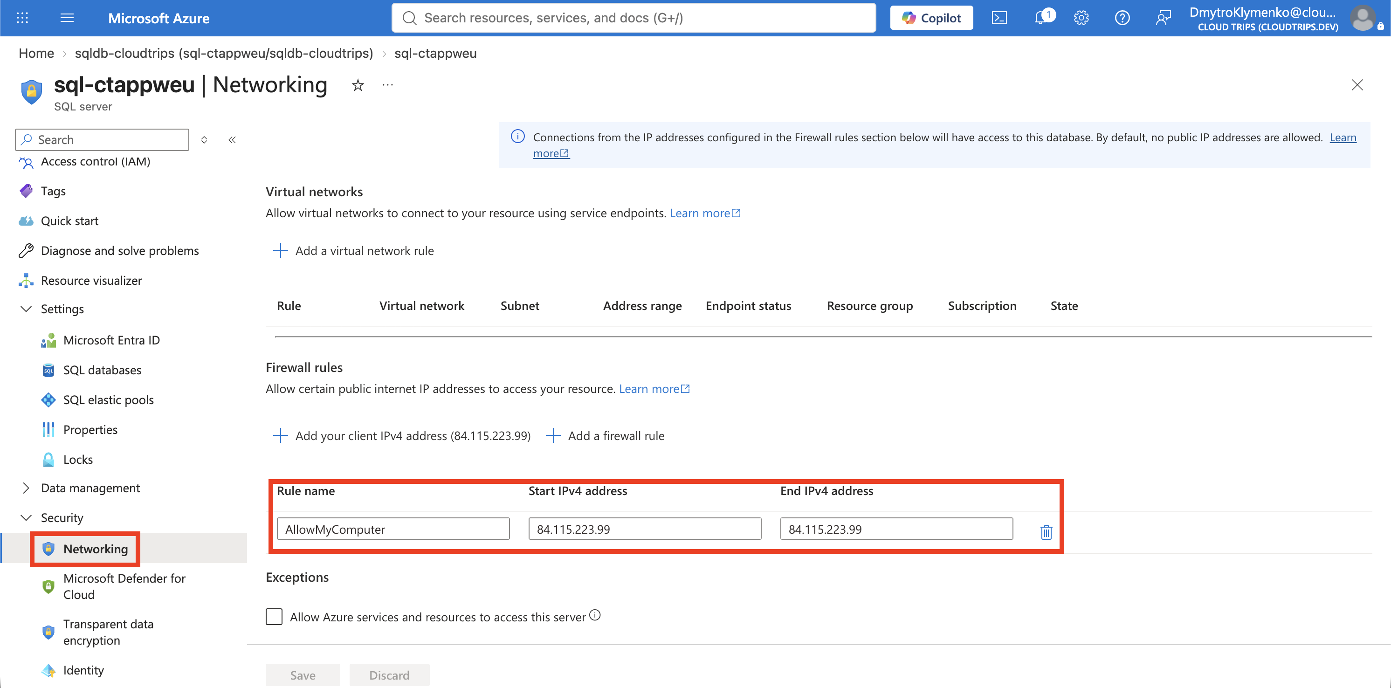The height and width of the screenshot is (688, 1391).
Task: Open Virtual networks Learn more link
Action: 705,213
